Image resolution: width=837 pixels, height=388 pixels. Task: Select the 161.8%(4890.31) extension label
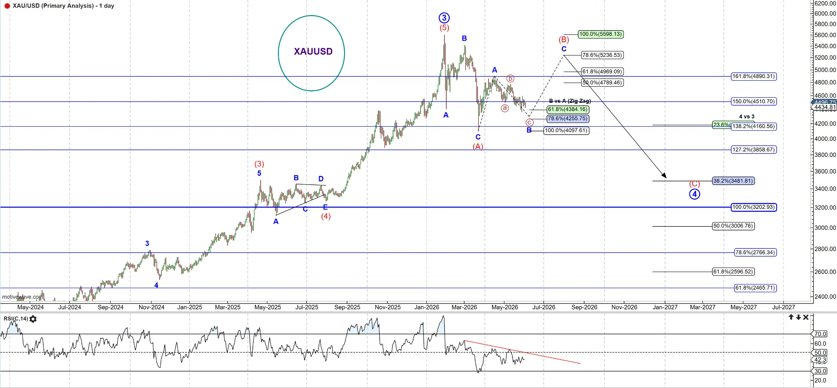[x=754, y=76]
